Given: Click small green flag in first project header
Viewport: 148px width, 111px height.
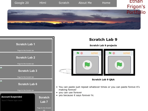Looking at the screenshot, I should tap(78, 53).
